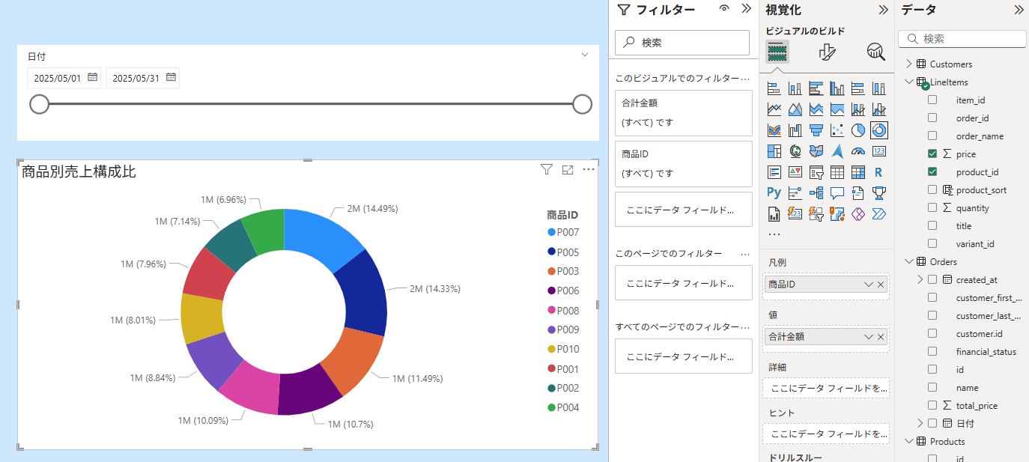Pick the gauge visual
The height and width of the screenshot is (462, 1029).
[x=858, y=151]
